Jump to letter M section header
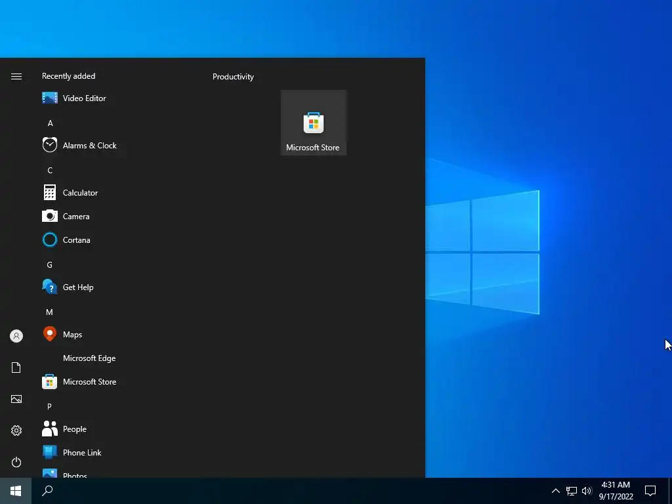 (50, 312)
